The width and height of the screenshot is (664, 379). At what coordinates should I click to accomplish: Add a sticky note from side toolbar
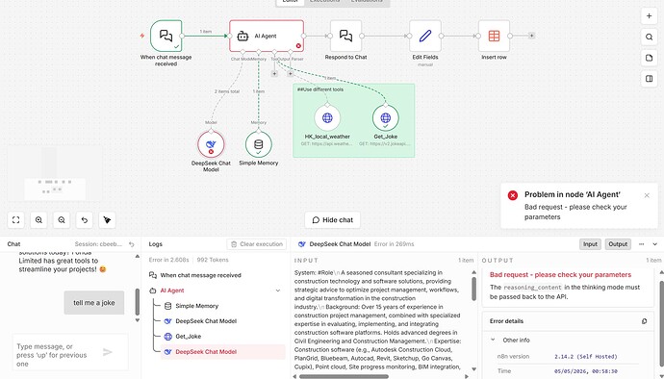pos(649,58)
